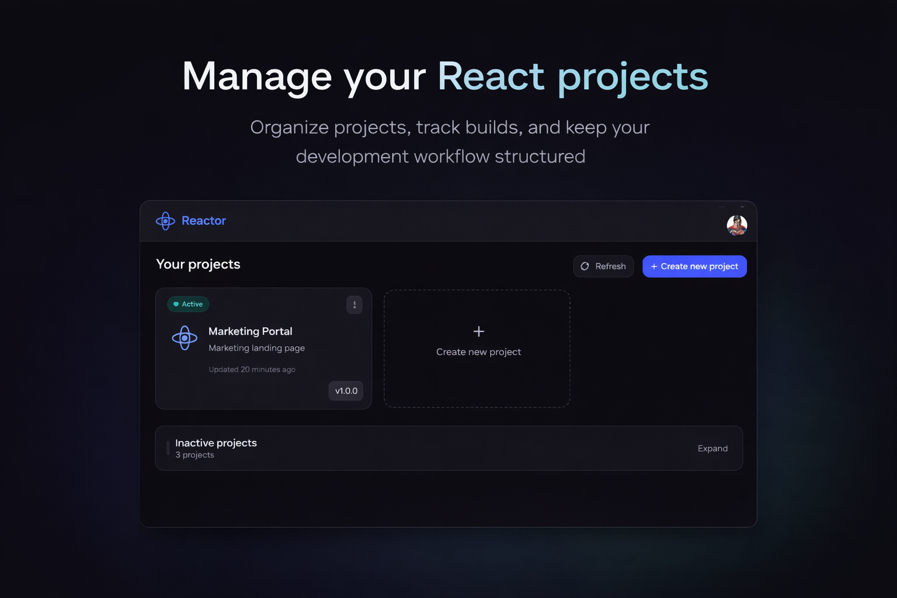Click the Refresh button
This screenshot has width=897, height=598.
pos(603,266)
